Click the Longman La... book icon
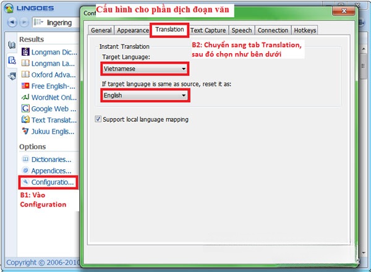The height and width of the screenshot is (272, 371). pyautogui.click(x=25, y=63)
